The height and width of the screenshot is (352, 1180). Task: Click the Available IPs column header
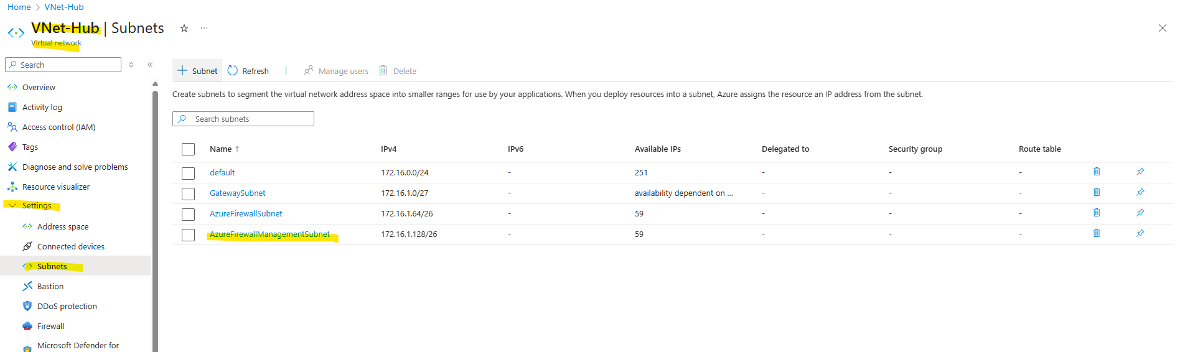tap(658, 149)
